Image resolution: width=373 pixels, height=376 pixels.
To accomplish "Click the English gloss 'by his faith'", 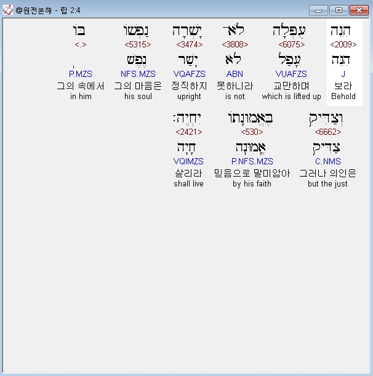I will pyautogui.click(x=252, y=184).
